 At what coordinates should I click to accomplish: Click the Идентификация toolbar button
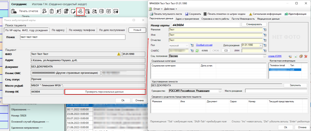295,14
